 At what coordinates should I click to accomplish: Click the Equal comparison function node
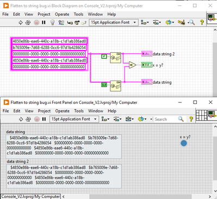click(x=133, y=65)
